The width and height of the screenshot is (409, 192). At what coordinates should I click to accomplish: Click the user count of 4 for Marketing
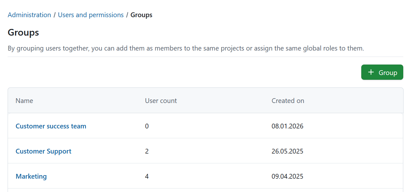(147, 176)
